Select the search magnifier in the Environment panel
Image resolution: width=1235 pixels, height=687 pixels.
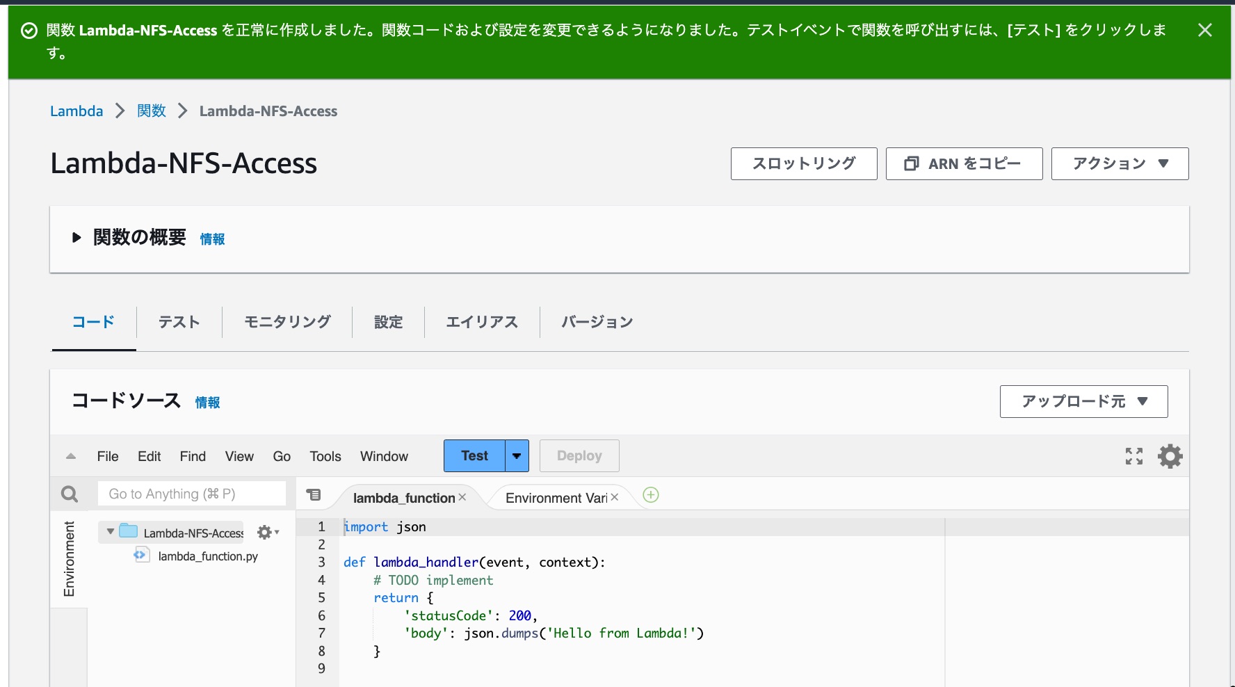[69, 494]
